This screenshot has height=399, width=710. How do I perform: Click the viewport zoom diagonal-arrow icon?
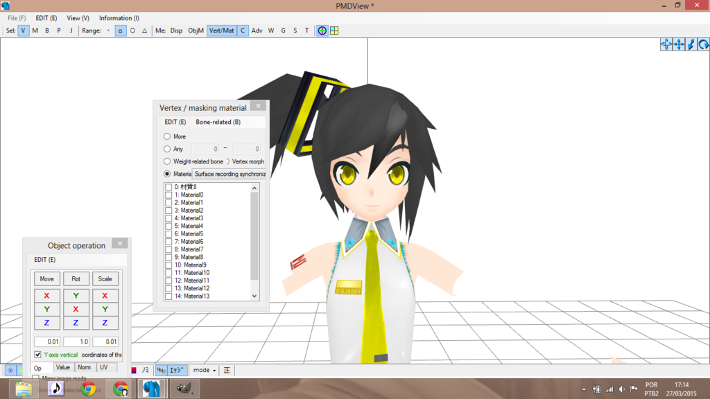point(691,44)
